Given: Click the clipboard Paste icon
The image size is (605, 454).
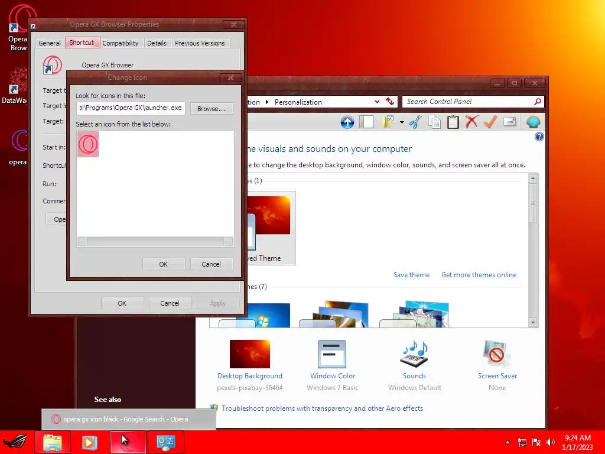Looking at the screenshot, I should click(453, 122).
